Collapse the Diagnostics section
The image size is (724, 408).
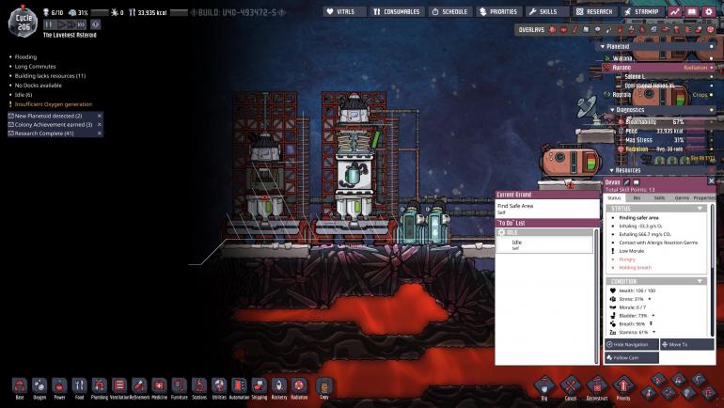612,110
